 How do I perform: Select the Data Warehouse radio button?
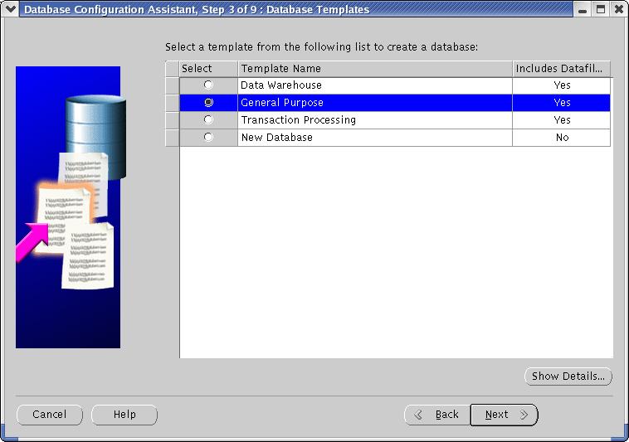point(208,85)
